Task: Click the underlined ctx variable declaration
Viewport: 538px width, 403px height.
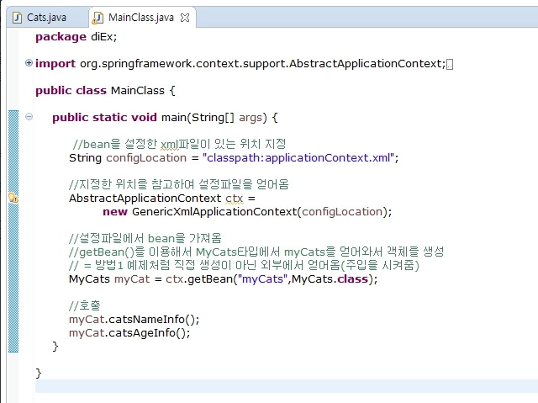Action: pyautogui.click(x=234, y=199)
